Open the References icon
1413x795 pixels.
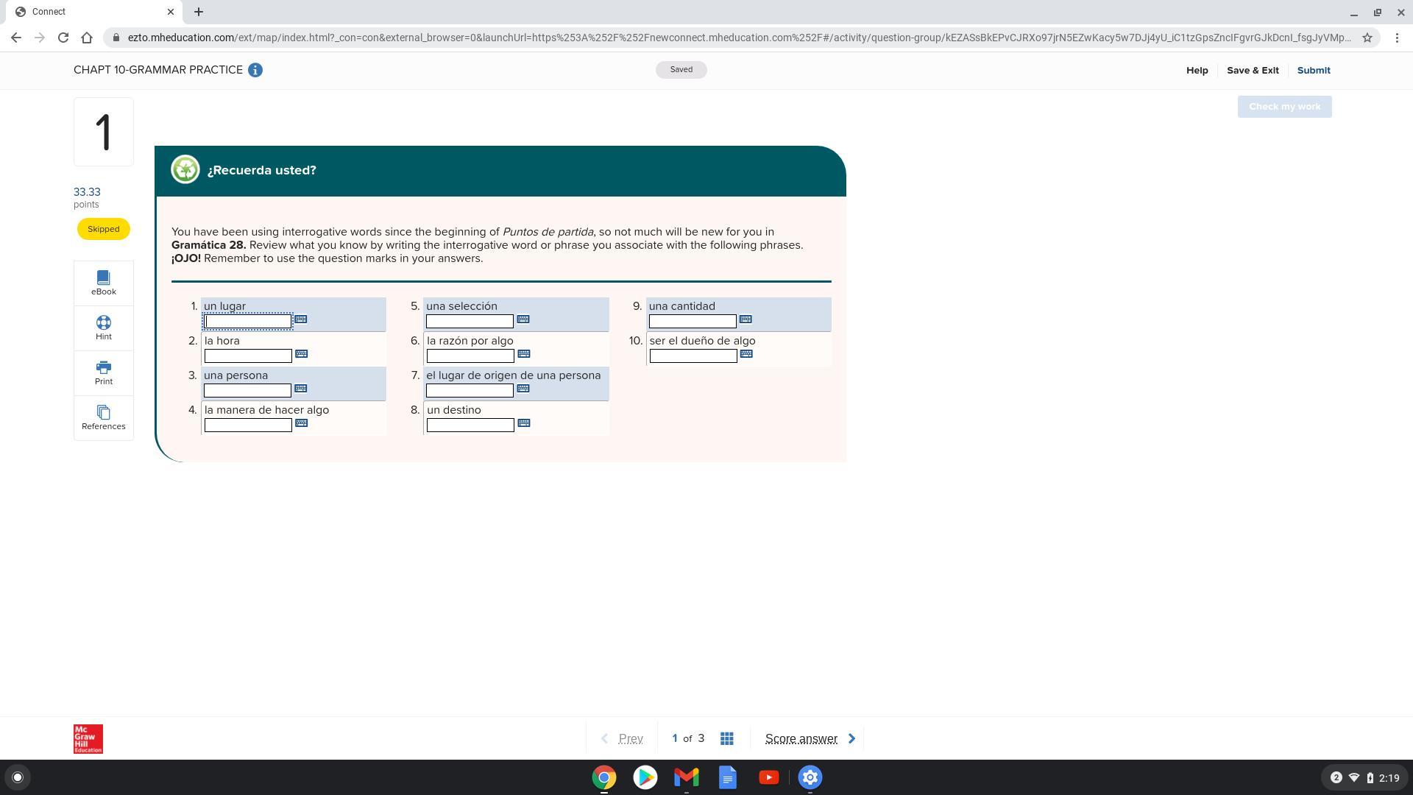point(103,417)
